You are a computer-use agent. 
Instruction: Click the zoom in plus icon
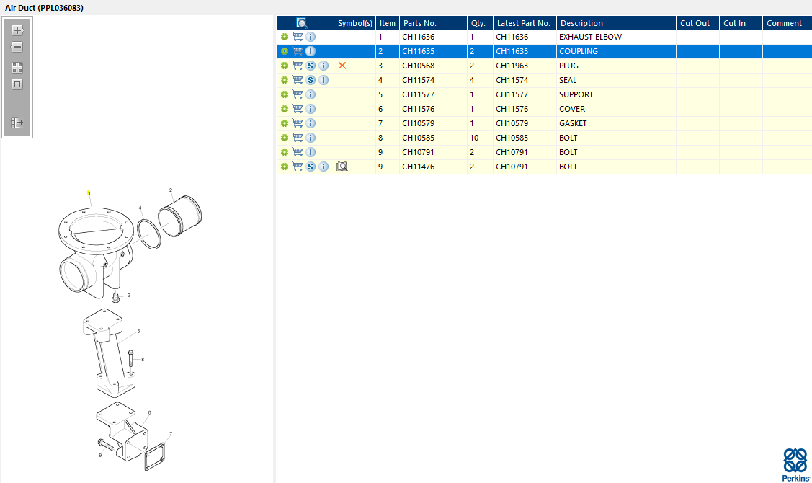coord(17,30)
